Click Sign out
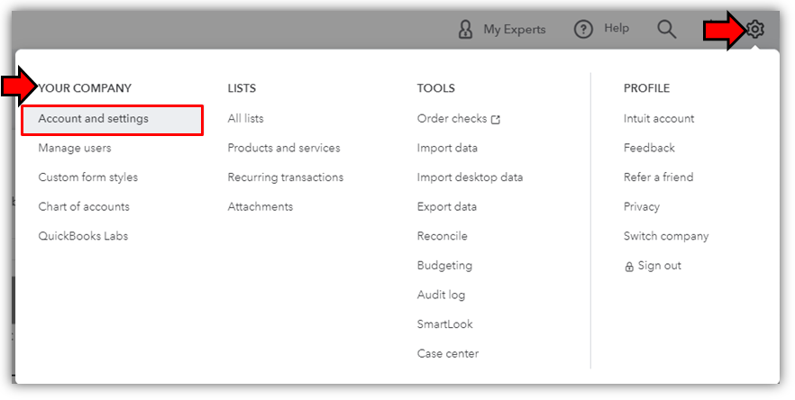The image size is (795, 400). point(659,266)
